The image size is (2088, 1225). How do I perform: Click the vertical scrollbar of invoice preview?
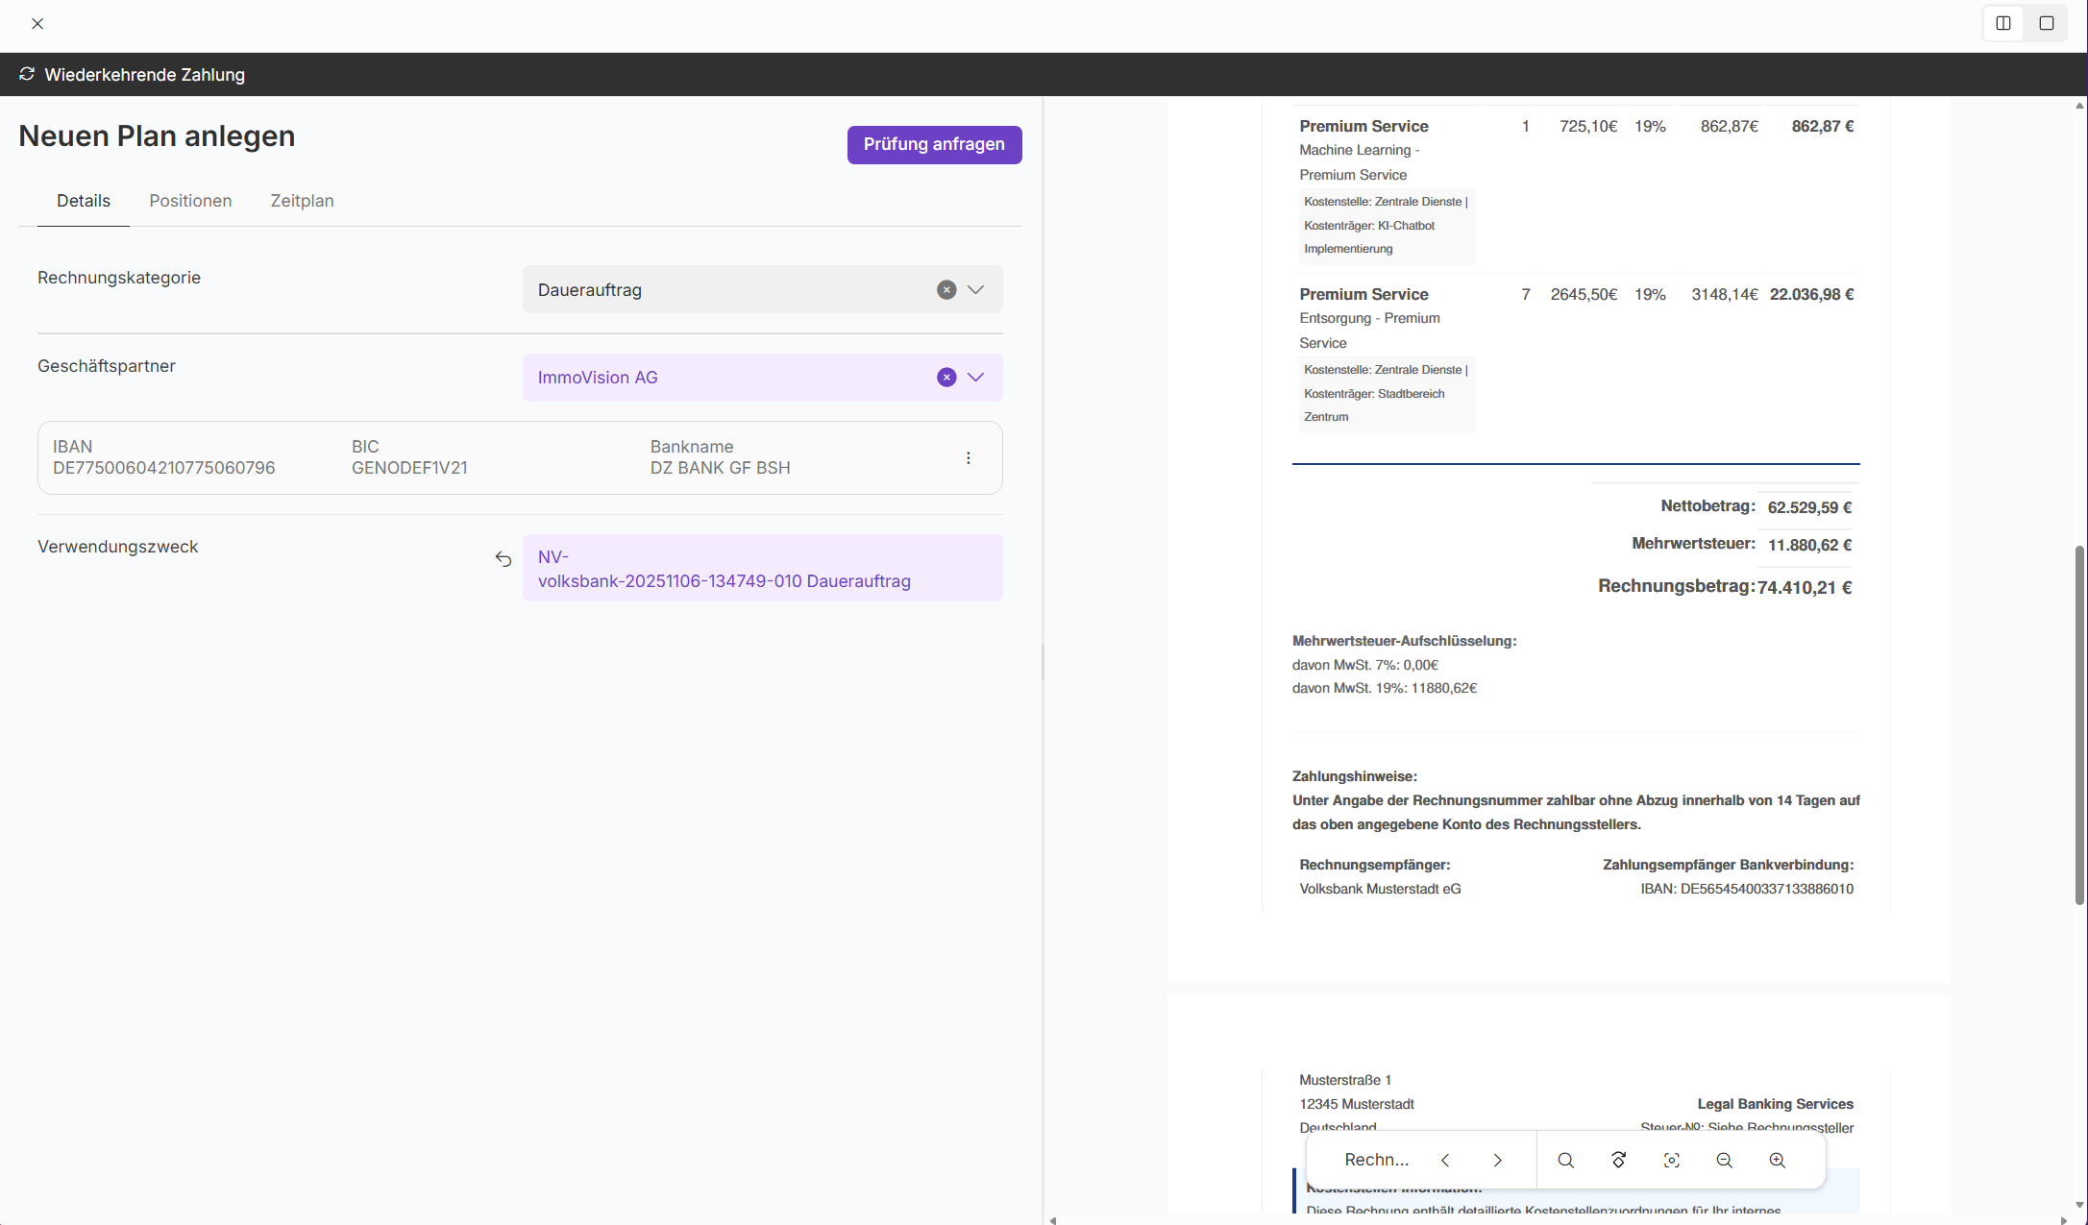(x=2079, y=724)
